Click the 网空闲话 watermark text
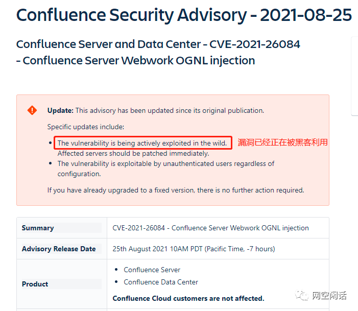The image size is (358, 311). tap(329, 296)
